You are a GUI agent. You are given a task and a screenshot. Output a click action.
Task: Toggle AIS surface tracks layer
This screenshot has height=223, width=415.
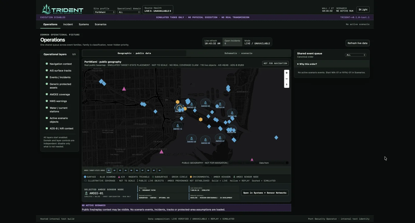[47, 70]
